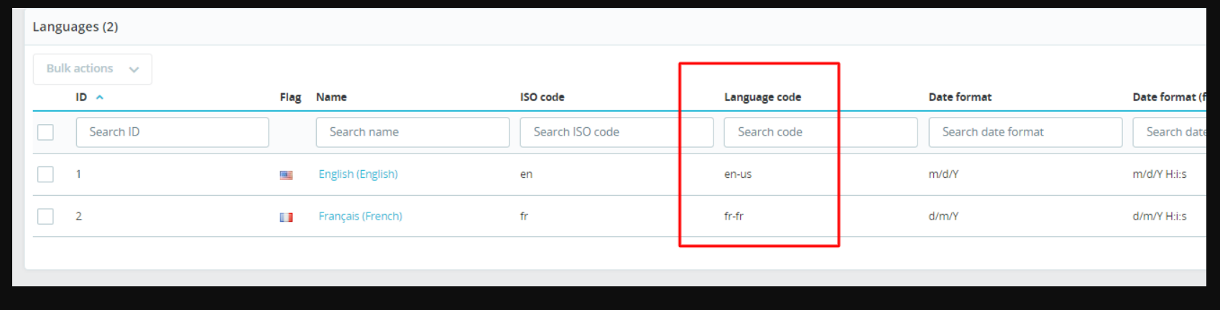Tick the checkbox for Français row
The width and height of the screenshot is (1220, 310).
(45, 216)
